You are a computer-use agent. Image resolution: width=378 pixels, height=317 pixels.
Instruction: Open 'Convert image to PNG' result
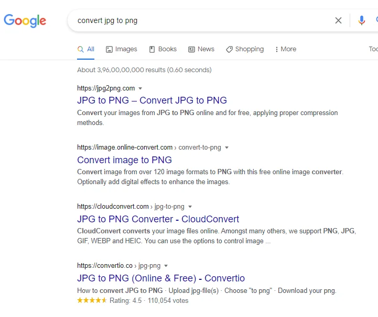click(x=124, y=160)
